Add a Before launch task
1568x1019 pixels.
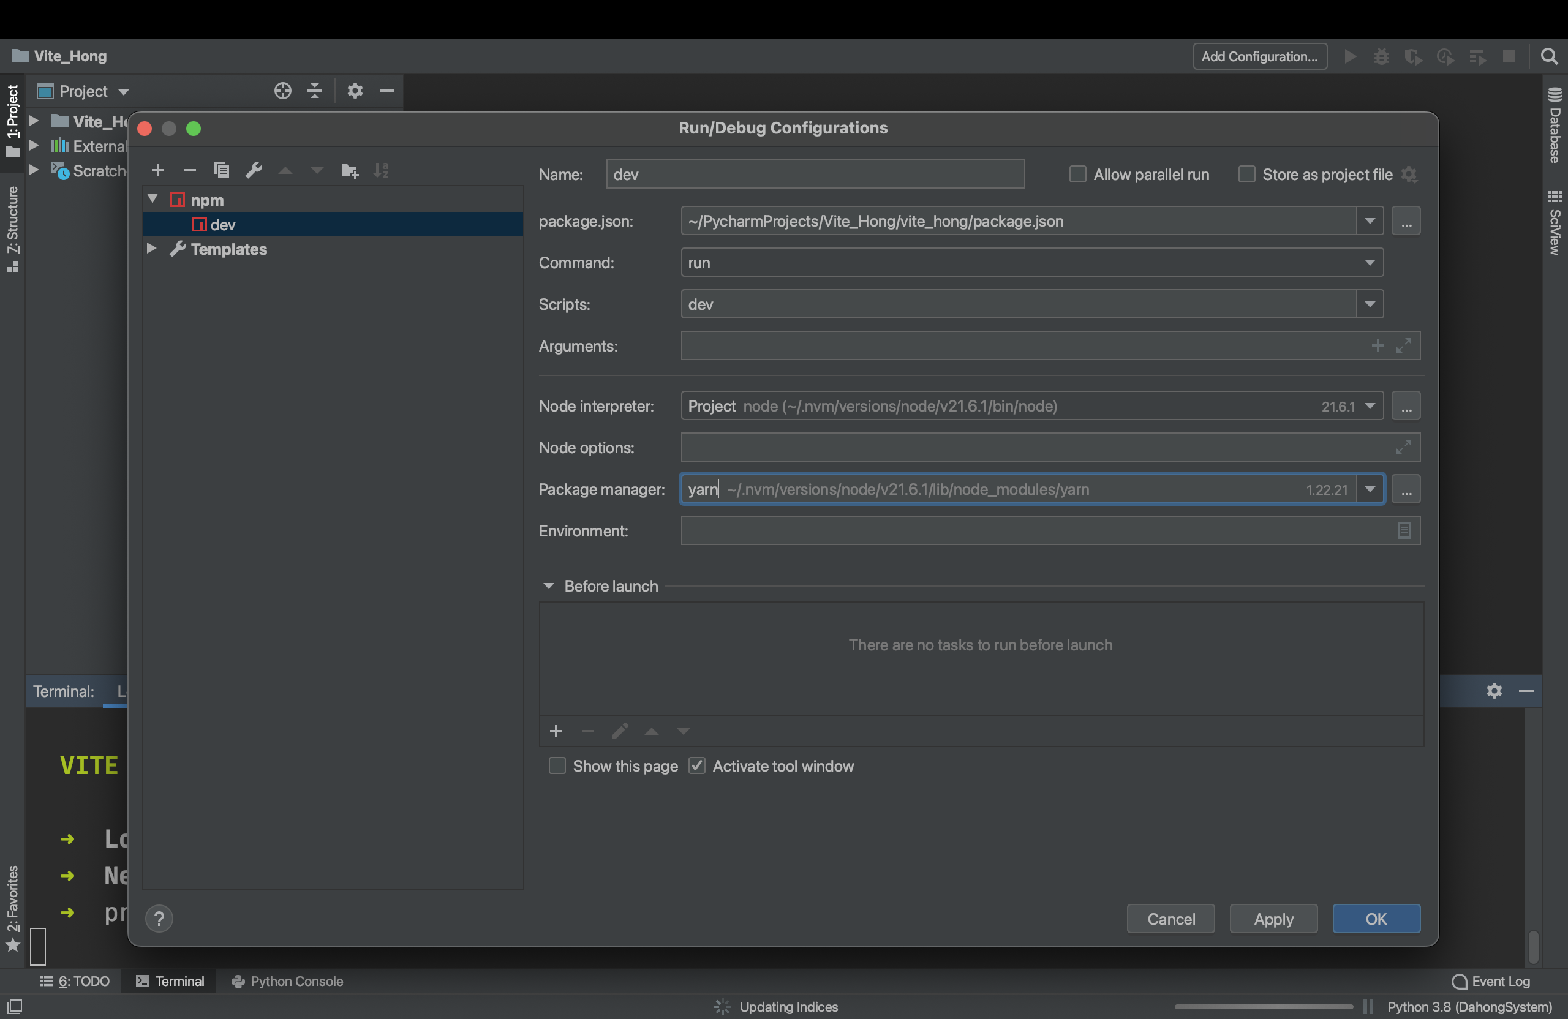click(556, 731)
